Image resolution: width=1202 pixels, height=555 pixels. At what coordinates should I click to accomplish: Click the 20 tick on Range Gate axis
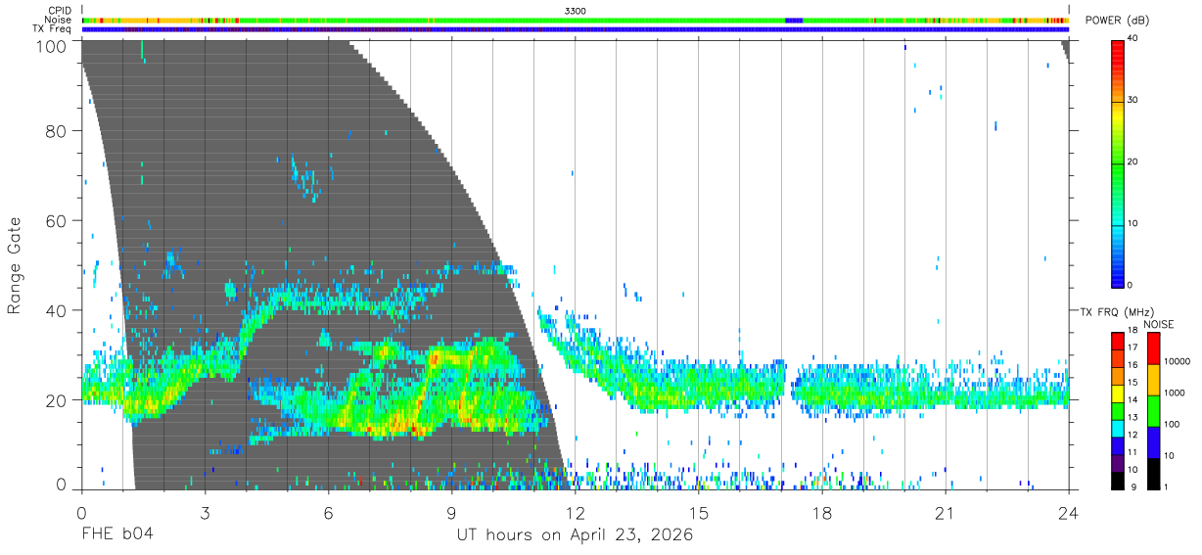click(56, 400)
